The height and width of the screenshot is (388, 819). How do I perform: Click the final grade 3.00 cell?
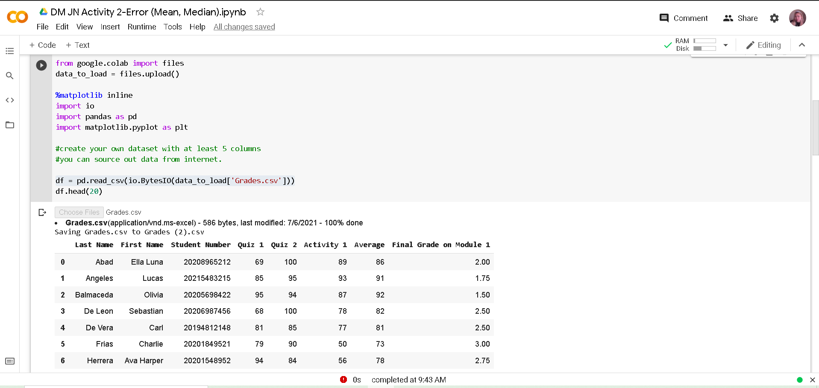482,344
